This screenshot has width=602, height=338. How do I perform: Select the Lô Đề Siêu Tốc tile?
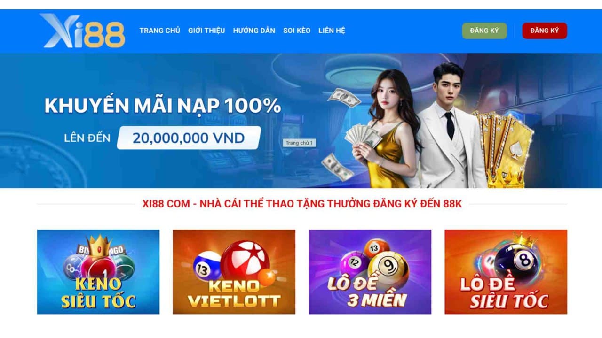(x=506, y=272)
